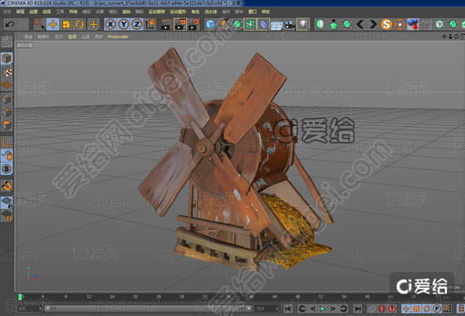Open the Light bulb objects palette
This screenshot has width=465, height=316.
pyautogui.click(x=303, y=24)
